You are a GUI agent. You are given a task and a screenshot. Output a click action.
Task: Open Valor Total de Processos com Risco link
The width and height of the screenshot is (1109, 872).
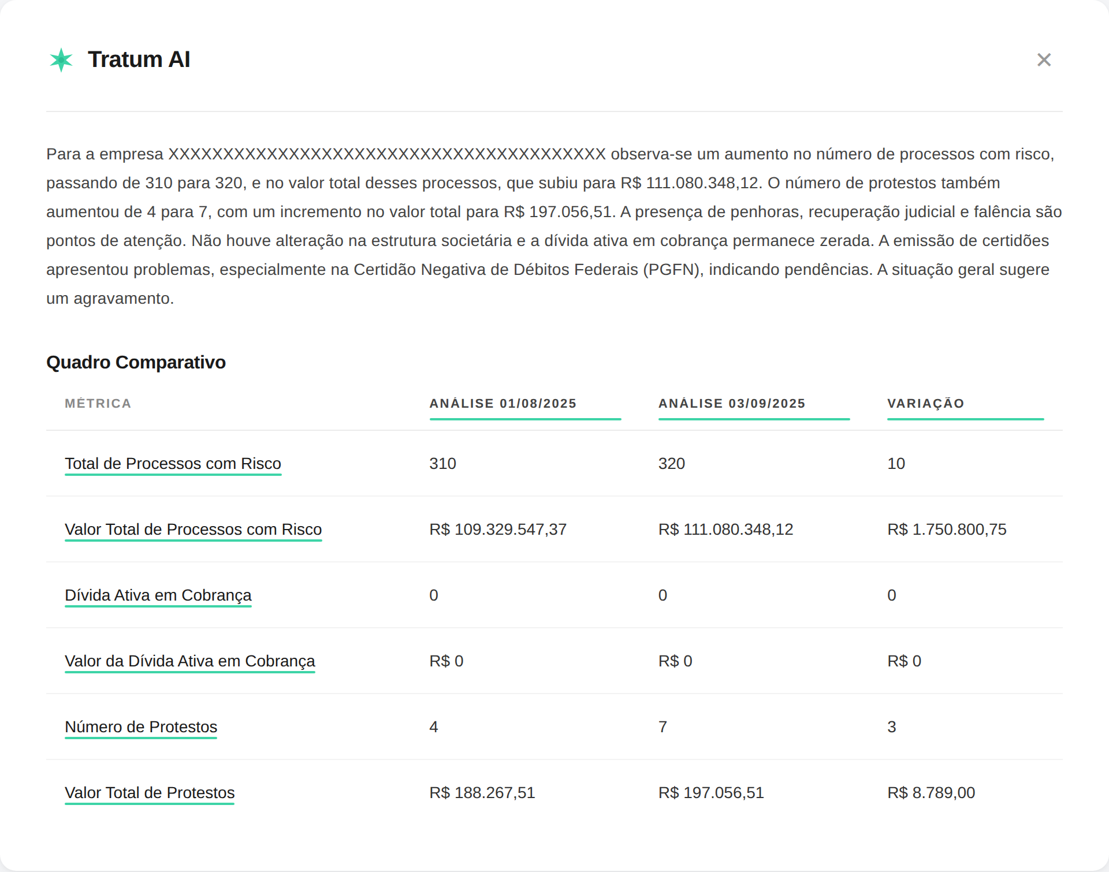(193, 530)
